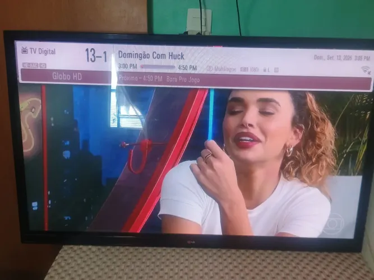Click the HD quality badge
Viewport: 374px width, 280px height.
(43, 66)
